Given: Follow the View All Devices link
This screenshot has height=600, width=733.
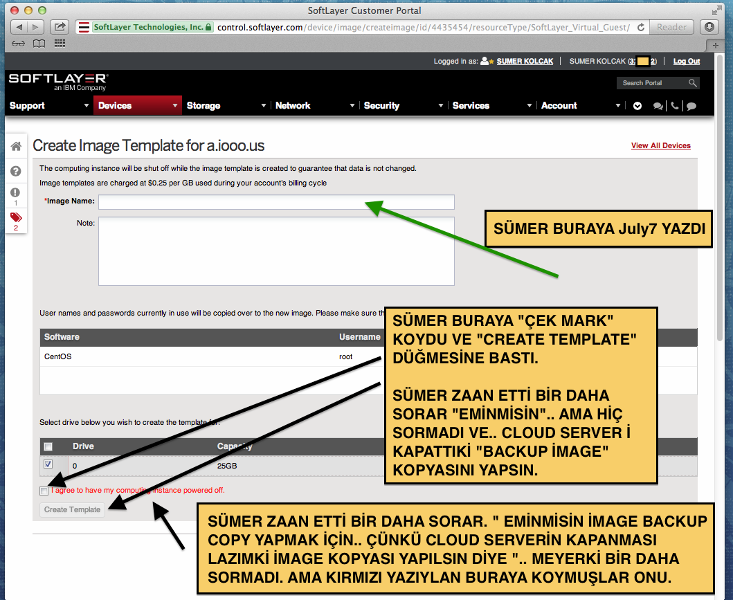Looking at the screenshot, I should point(660,145).
